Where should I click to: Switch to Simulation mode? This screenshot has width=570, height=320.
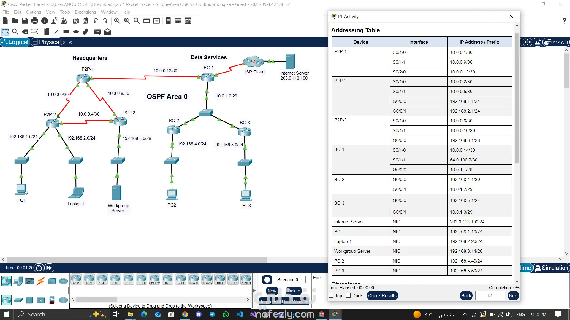click(551, 268)
